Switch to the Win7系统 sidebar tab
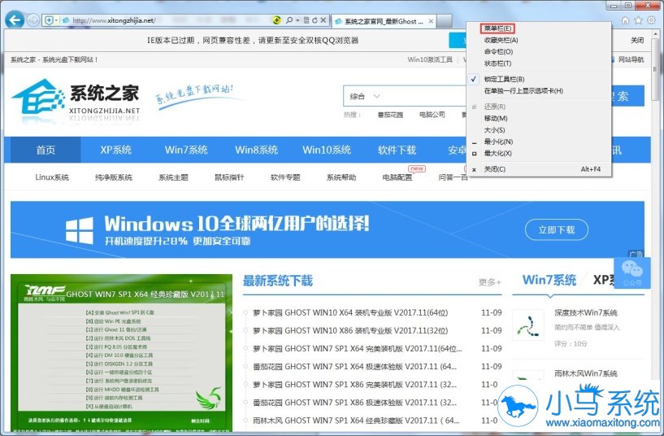664x436 pixels. click(x=549, y=280)
